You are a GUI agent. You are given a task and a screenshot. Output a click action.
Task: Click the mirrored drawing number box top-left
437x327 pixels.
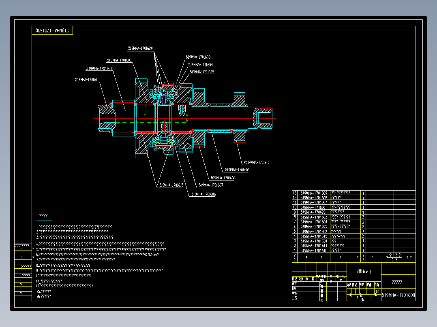point(52,30)
